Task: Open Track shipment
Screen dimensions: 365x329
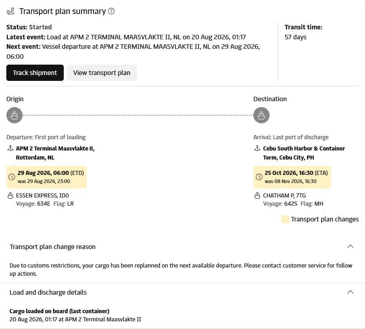Action: (x=35, y=73)
